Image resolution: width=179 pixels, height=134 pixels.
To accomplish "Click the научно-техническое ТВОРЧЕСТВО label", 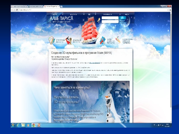I will [111, 41].
